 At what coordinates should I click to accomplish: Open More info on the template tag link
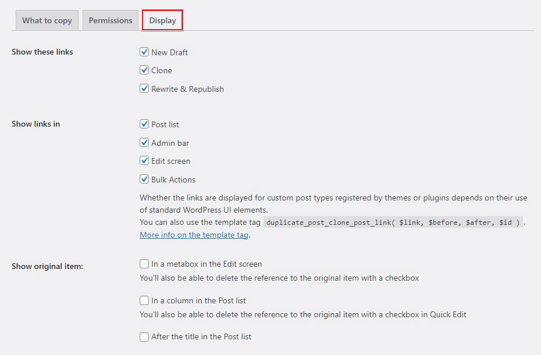[194, 235]
